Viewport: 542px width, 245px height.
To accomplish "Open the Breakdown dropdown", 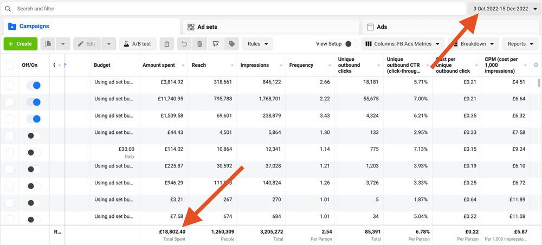I will point(474,44).
